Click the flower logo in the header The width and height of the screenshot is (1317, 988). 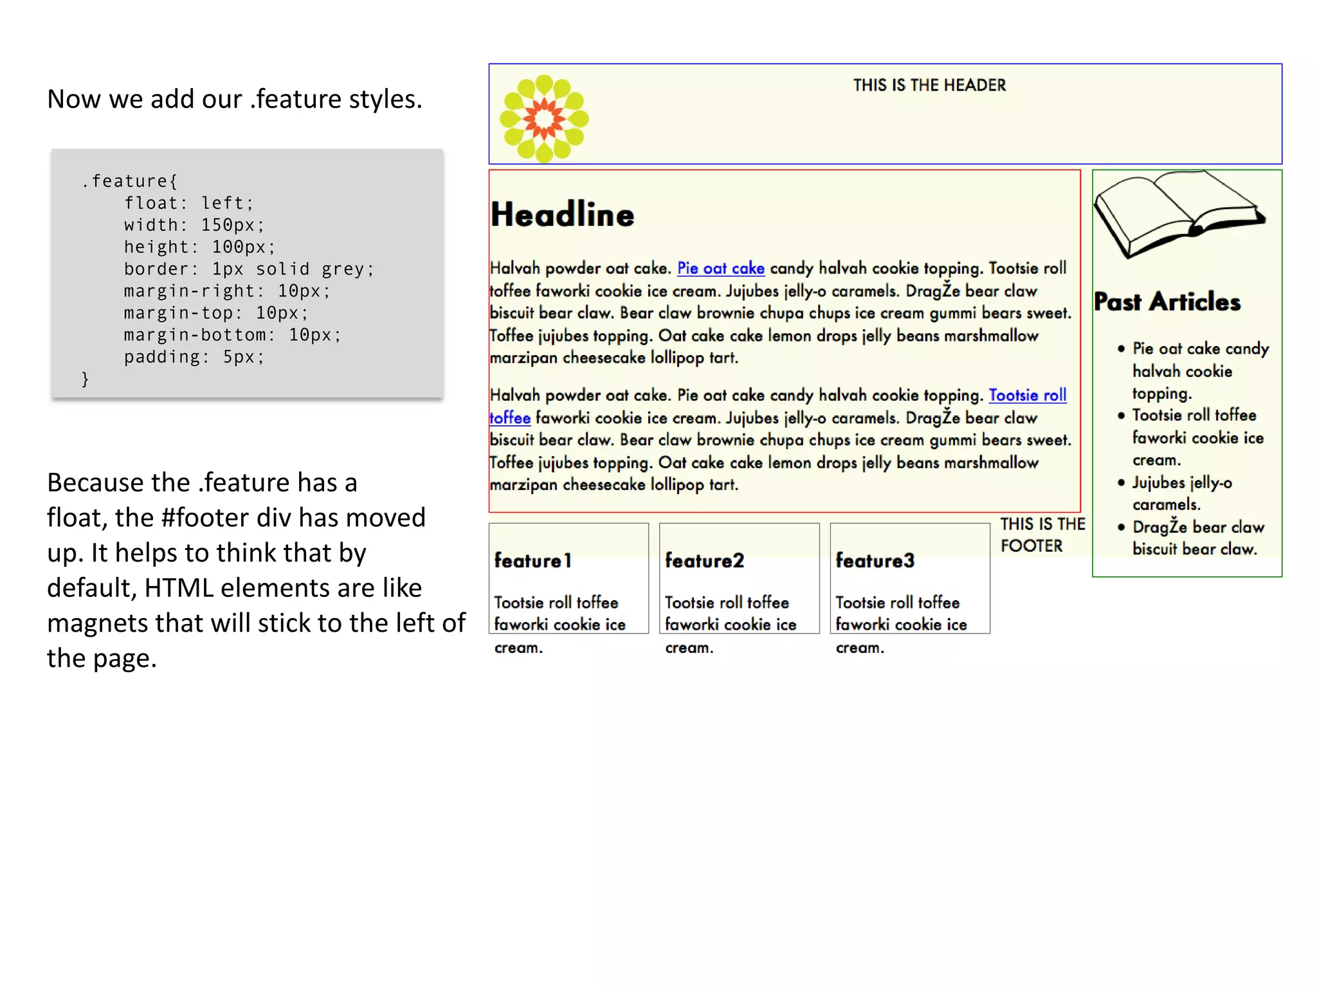[x=544, y=118]
